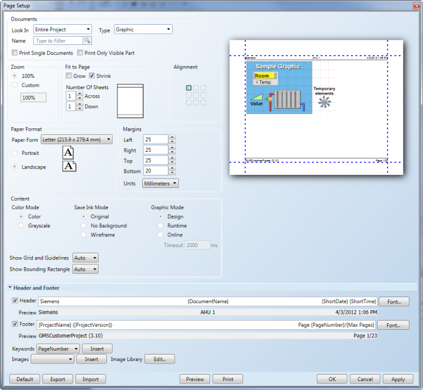
Task: Choose top-left alignment grid cell
Action: click(189, 88)
